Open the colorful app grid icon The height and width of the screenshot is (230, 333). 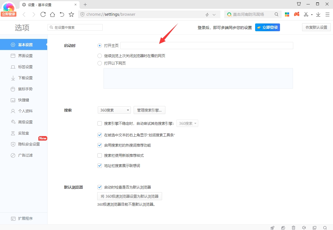coord(287,14)
